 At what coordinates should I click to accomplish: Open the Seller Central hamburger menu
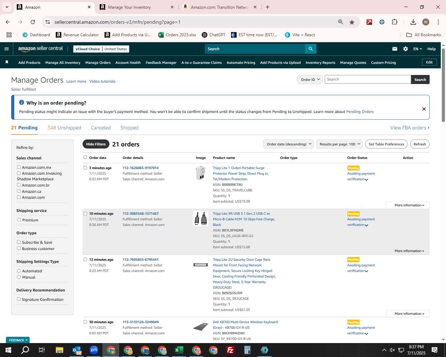(x=6, y=49)
